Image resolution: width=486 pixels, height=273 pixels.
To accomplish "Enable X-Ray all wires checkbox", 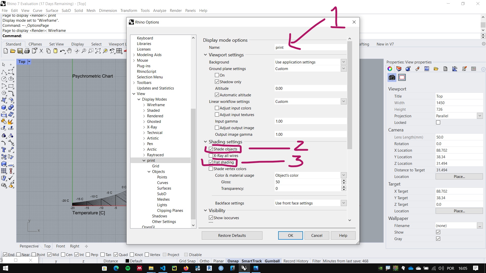I will pyautogui.click(x=211, y=155).
